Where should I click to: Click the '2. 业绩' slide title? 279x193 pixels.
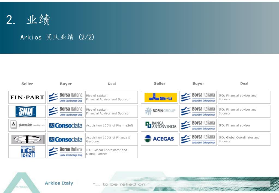(x=28, y=20)
